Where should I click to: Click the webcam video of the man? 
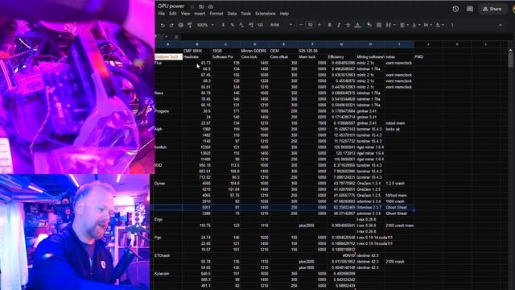tap(75, 232)
